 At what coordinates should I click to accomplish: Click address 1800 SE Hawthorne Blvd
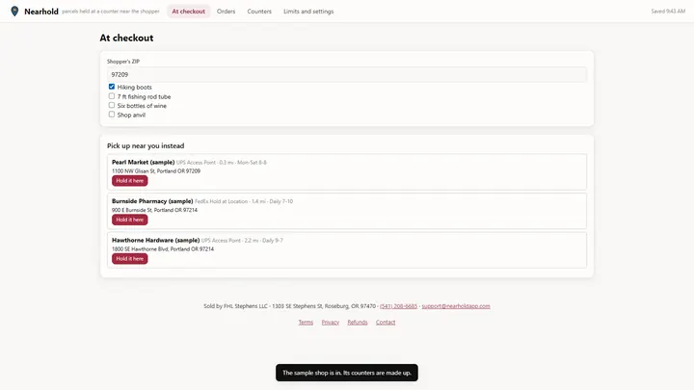(163, 249)
